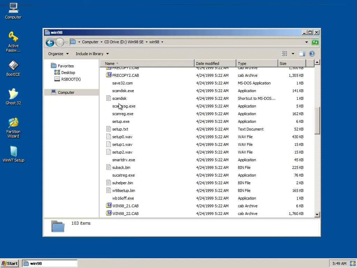Click the MS-DOS Application type cell
The height and width of the screenshot is (268, 357).
[x=254, y=83]
